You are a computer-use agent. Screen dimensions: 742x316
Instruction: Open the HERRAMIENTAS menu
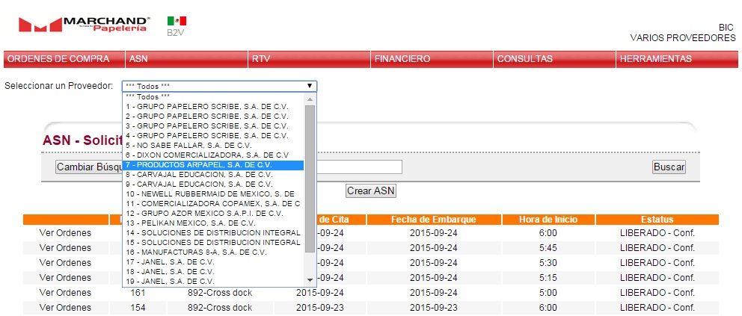coord(677,59)
